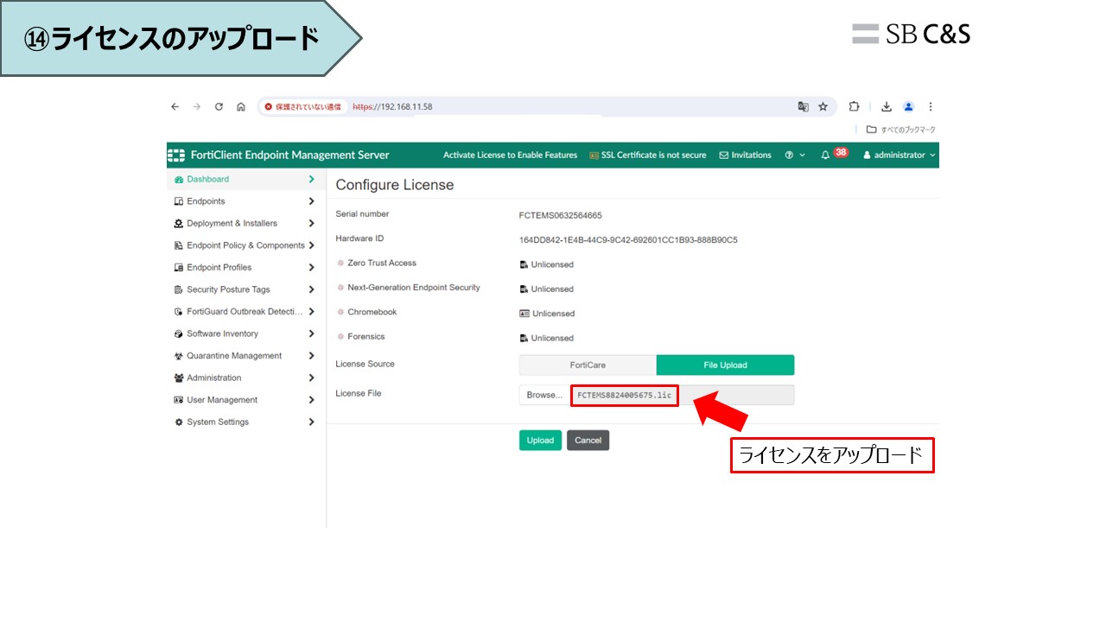Click the browser profile avatar icon

click(x=908, y=107)
